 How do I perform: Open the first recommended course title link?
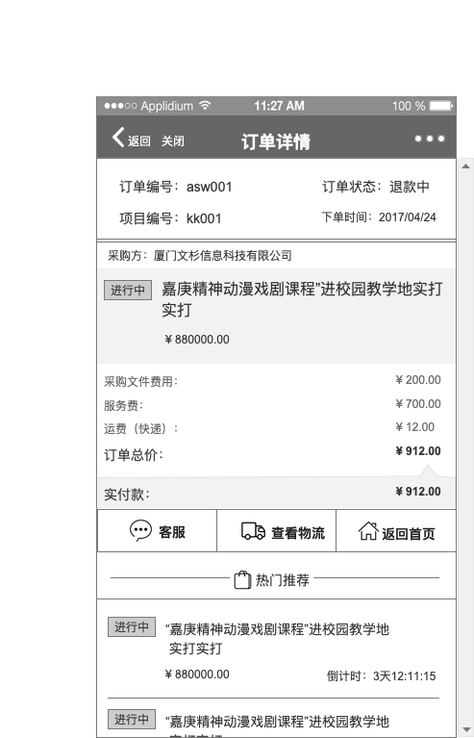point(278,638)
